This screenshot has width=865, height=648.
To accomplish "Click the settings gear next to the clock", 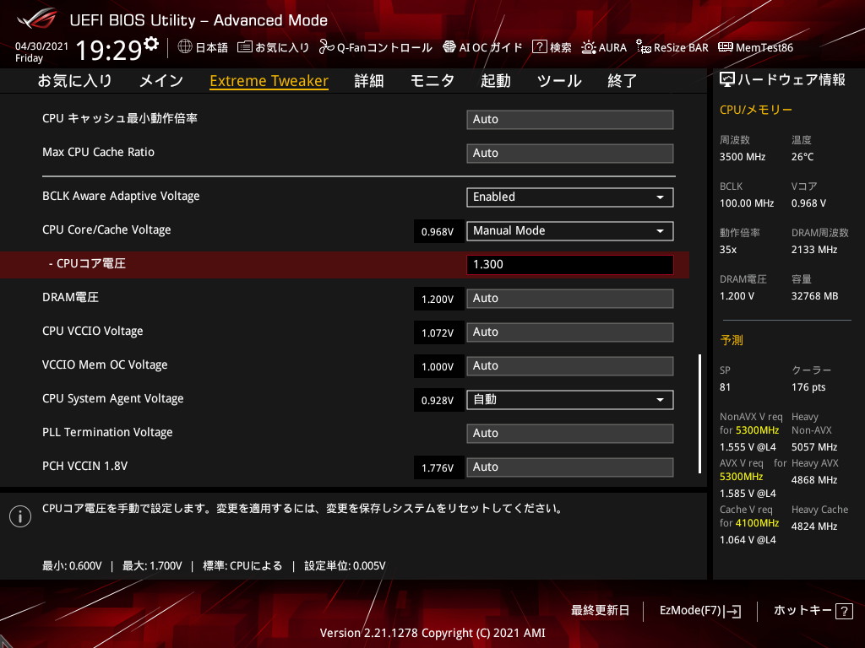I will coord(150,44).
